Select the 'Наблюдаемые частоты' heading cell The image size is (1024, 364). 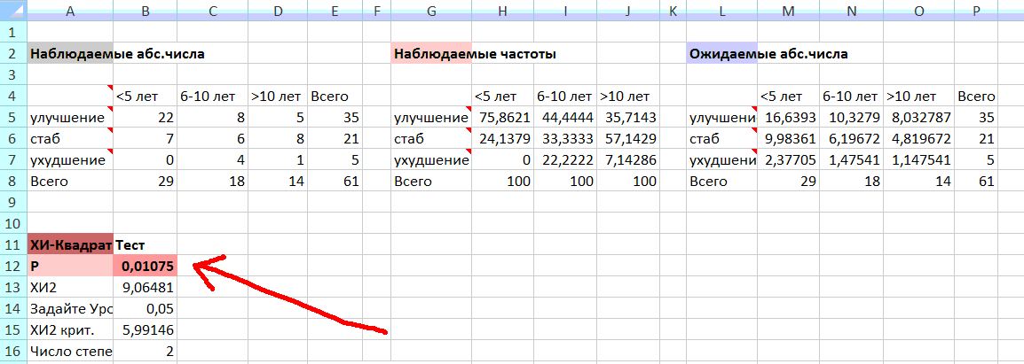430,53
